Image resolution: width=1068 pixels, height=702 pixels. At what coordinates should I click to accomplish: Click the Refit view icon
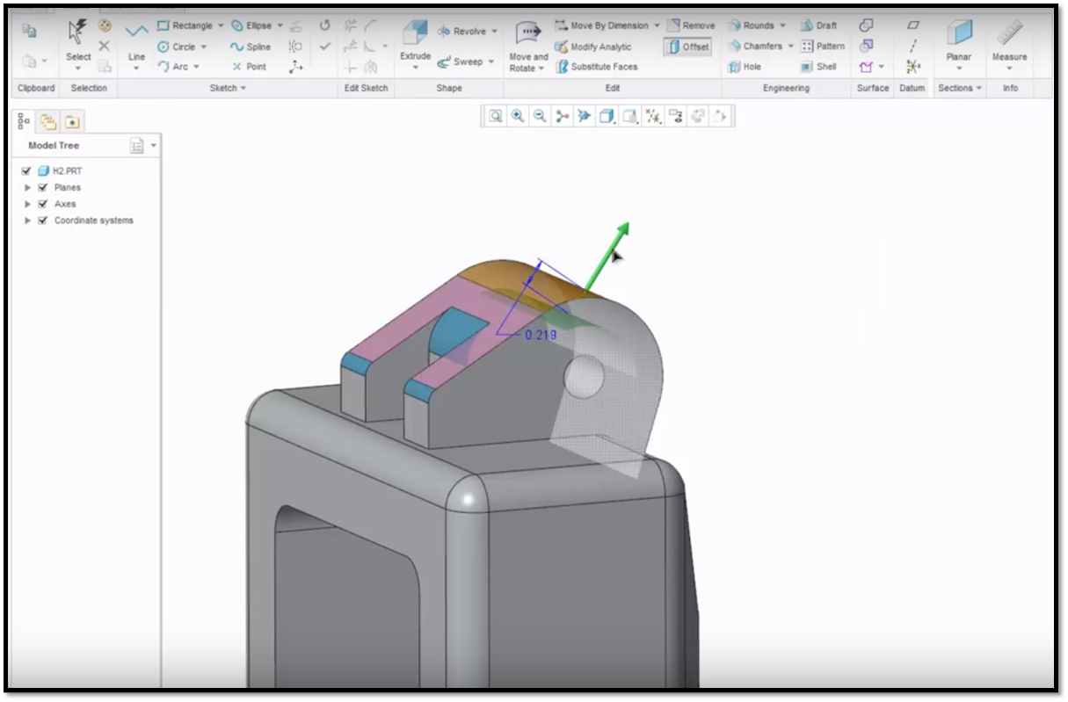(x=496, y=116)
